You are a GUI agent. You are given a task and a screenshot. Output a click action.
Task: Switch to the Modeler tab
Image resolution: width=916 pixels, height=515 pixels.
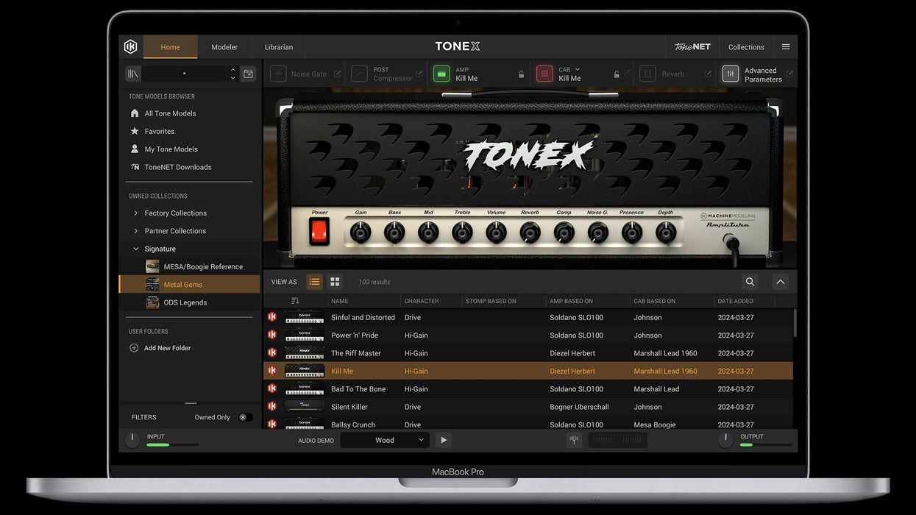[224, 46]
